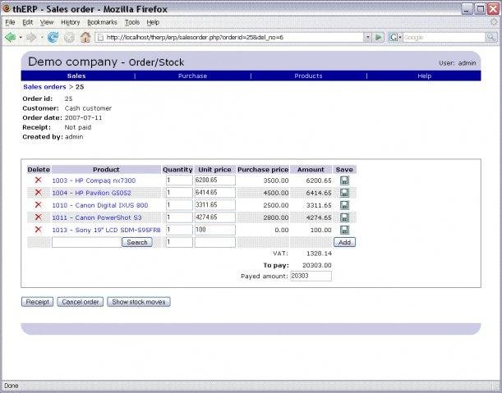
Task: Click quantity field for Sony 19" LCD
Action: click(179, 230)
